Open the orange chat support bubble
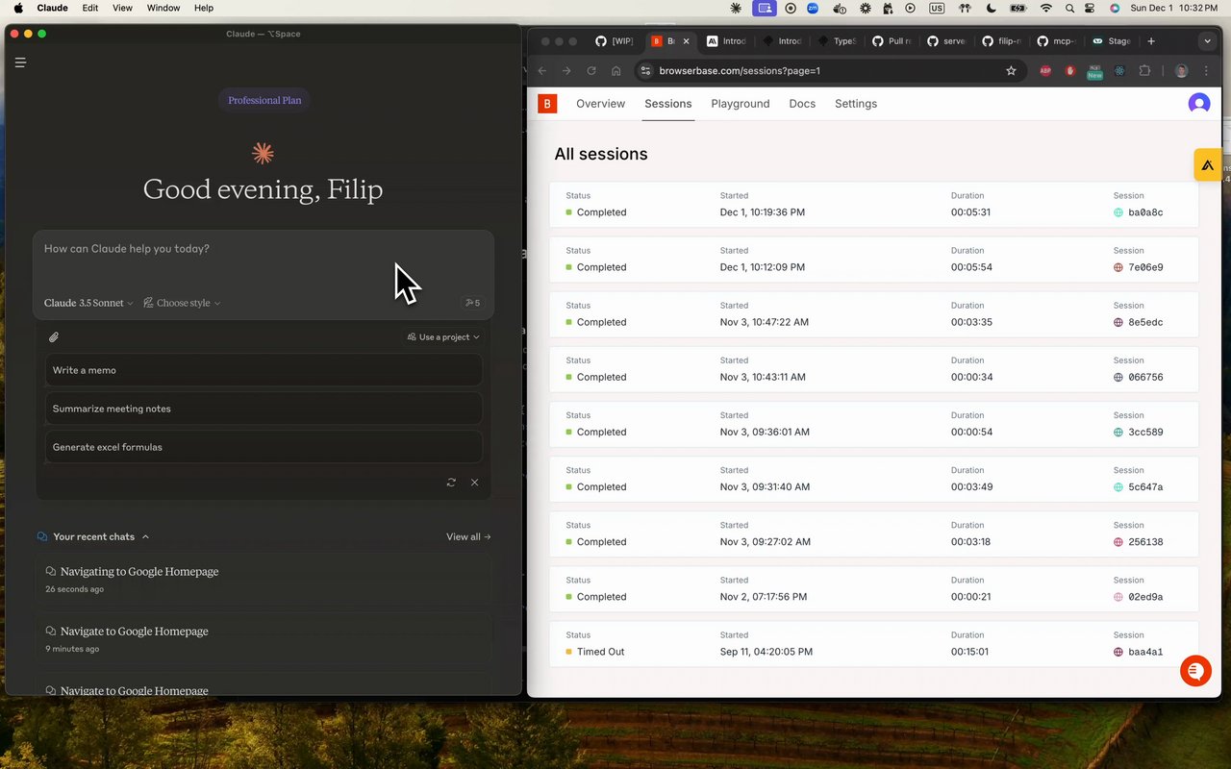Image resolution: width=1231 pixels, height=769 pixels. [1195, 670]
